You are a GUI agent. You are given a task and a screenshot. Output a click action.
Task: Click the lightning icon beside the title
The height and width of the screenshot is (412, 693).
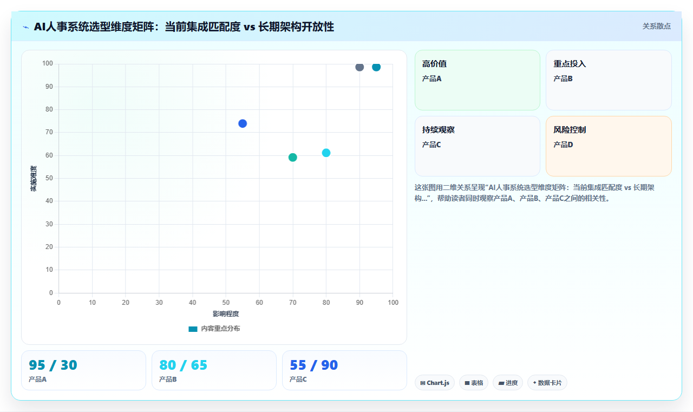click(26, 27)
